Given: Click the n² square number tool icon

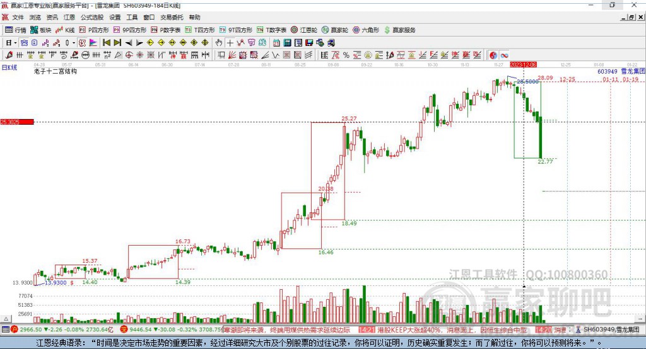Looking at the screenshot, I should 107,55.
